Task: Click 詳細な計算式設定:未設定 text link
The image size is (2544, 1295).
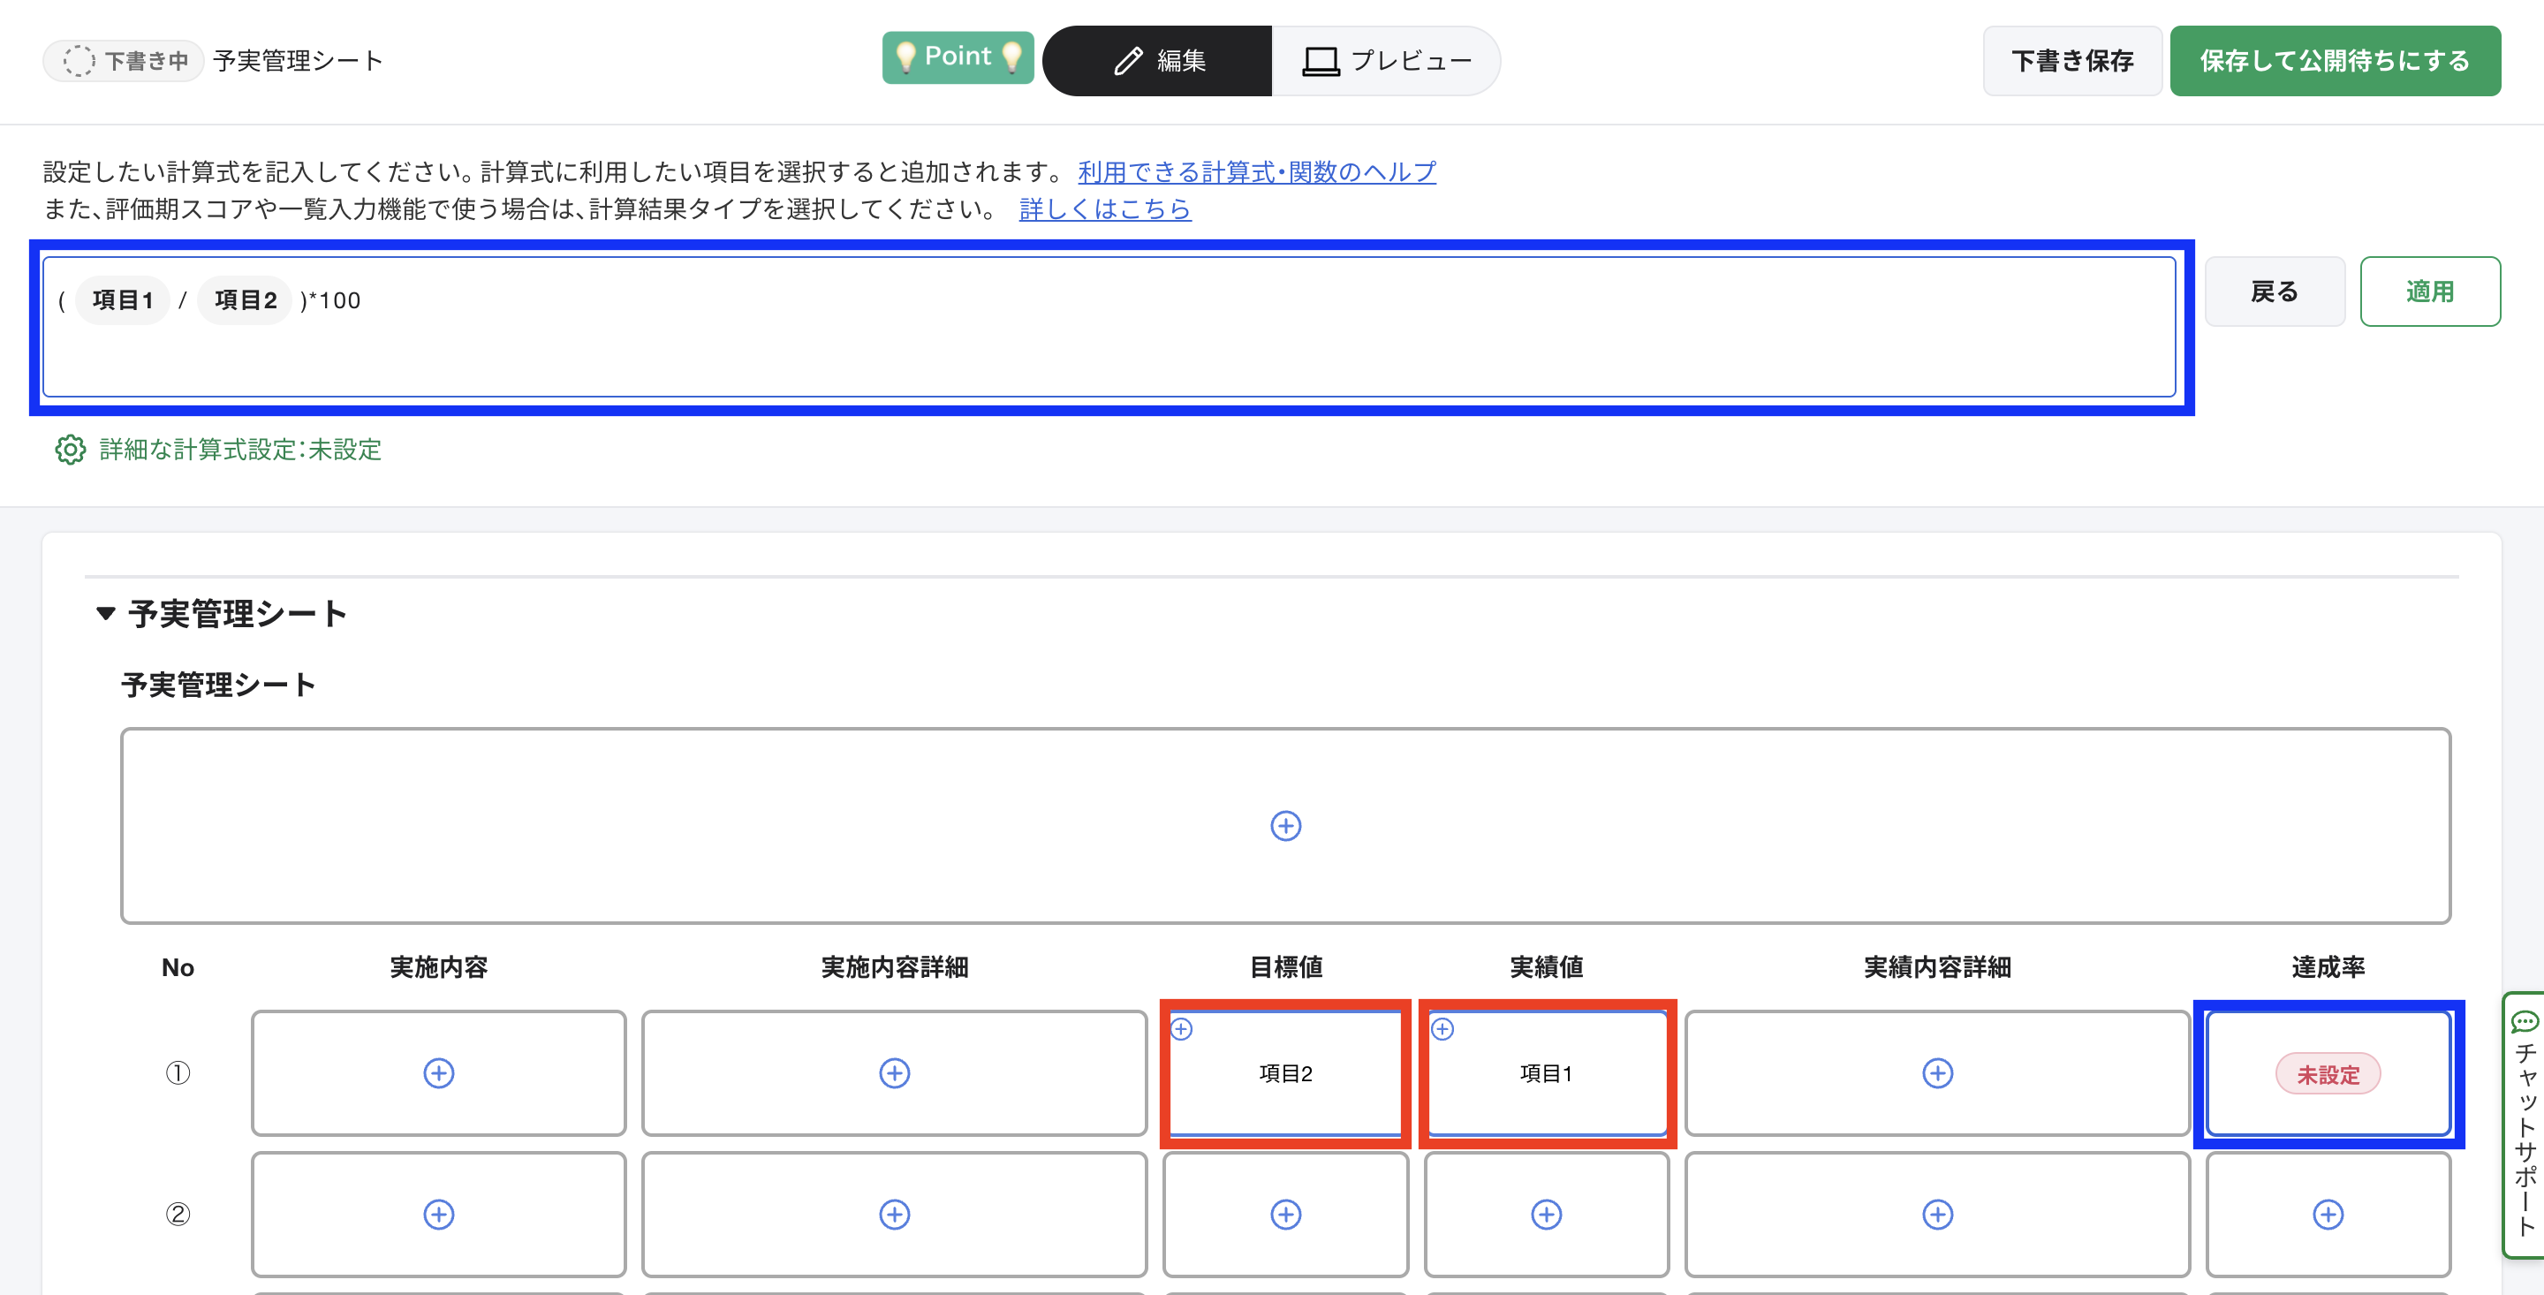Action: (240, 450)
